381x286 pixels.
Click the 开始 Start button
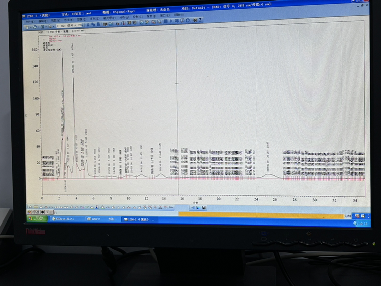tap(37, 218)
